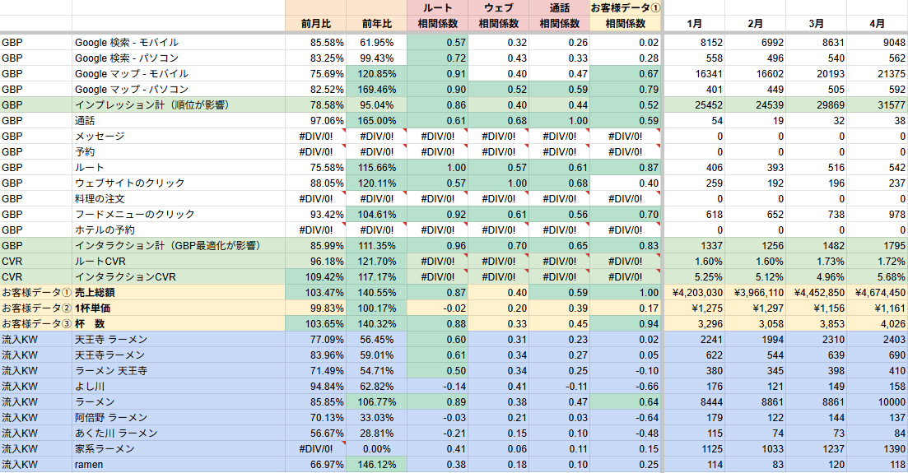Select the 前月比 column header cell
Viewport: 908px width, 473px height.
tap(315, 24)
